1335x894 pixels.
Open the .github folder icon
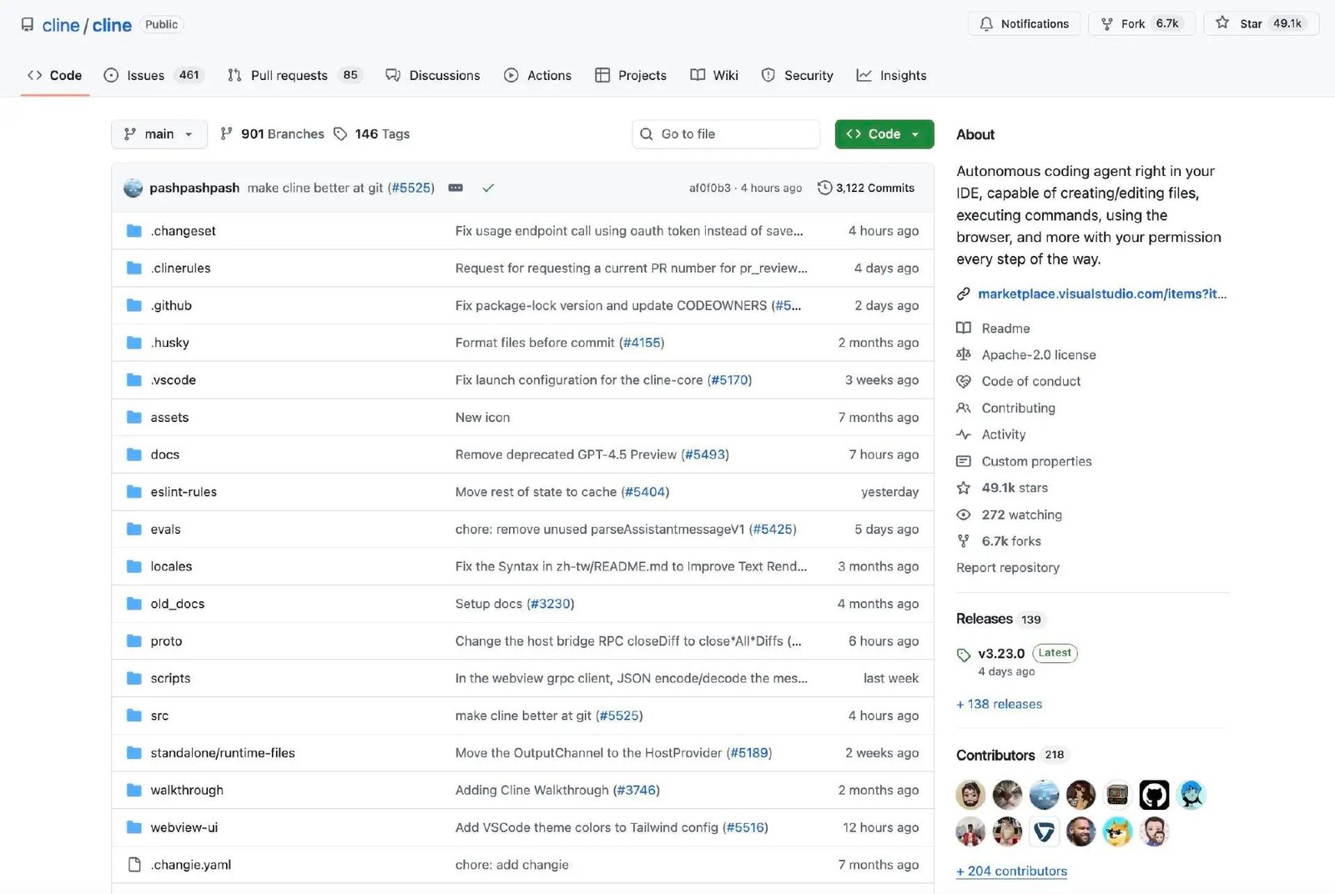coord(133,305)
